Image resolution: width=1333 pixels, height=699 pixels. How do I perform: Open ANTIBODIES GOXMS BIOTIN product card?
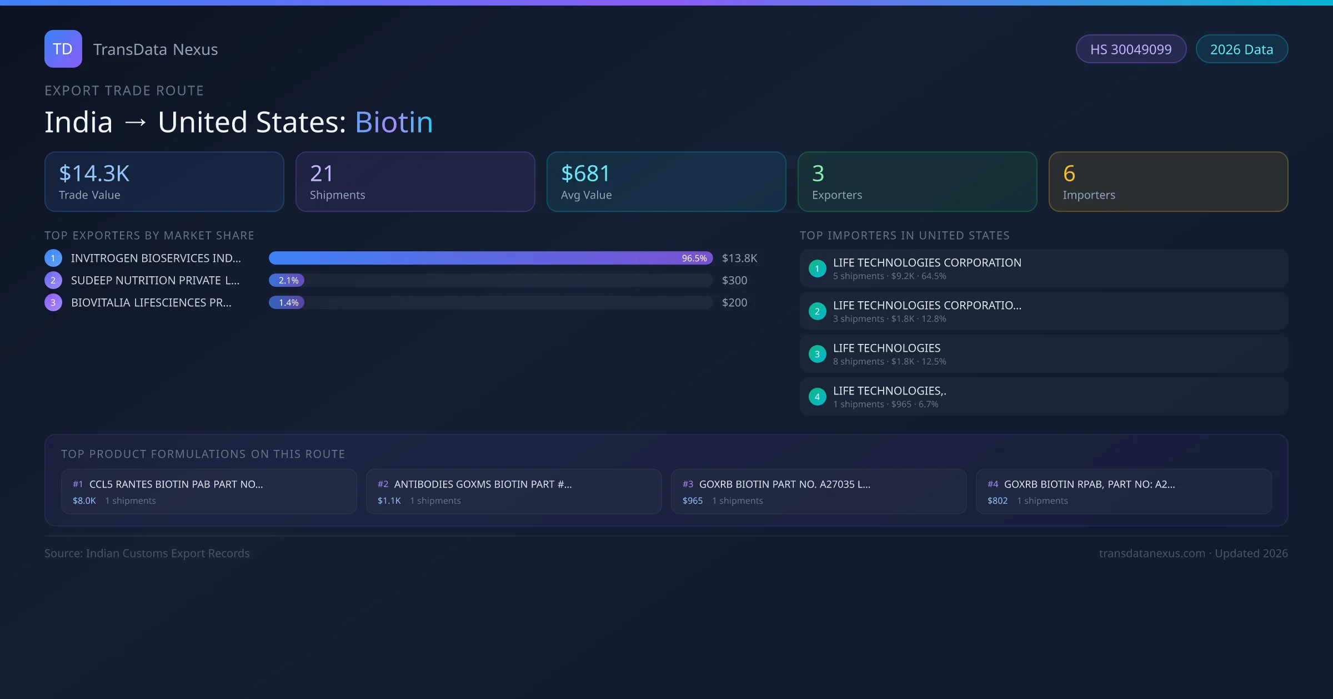point(514,492)
